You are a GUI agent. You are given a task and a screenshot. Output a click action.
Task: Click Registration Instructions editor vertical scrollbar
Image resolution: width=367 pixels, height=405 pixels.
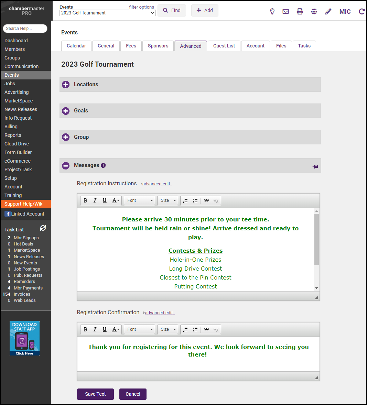(316, 239)
